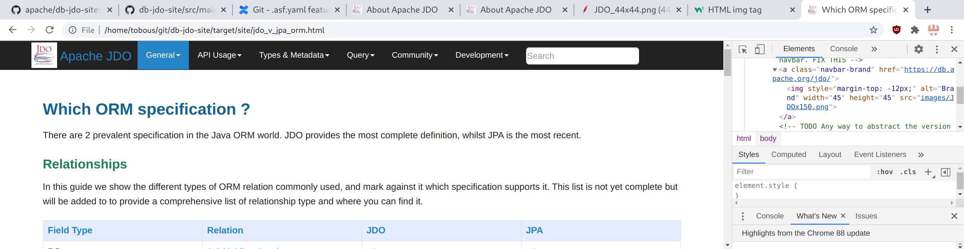Screen dimensions: 964x249
Task: Open the Query dropdown menu
Action: (361, 55)
